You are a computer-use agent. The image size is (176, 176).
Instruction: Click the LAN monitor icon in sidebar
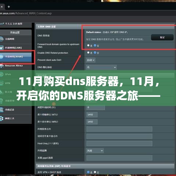coord(1,48)
